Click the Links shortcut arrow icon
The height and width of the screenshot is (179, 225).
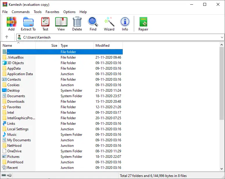(x=4, y=123)
